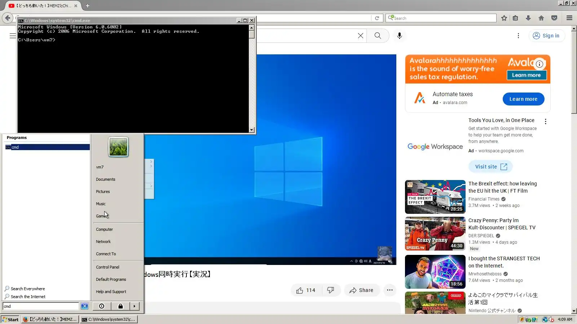
Task: Open Pictures from the Start menu
Action: click(x=103, y=192)
